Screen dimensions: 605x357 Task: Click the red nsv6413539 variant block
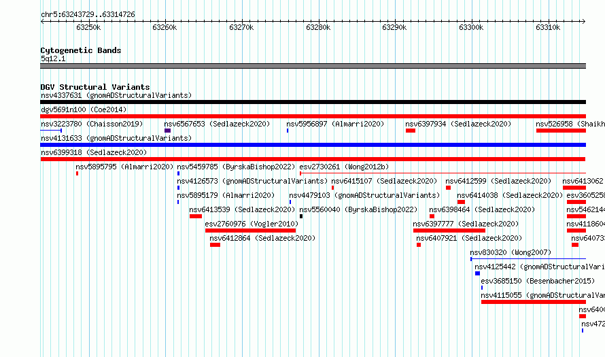point(196,216)
